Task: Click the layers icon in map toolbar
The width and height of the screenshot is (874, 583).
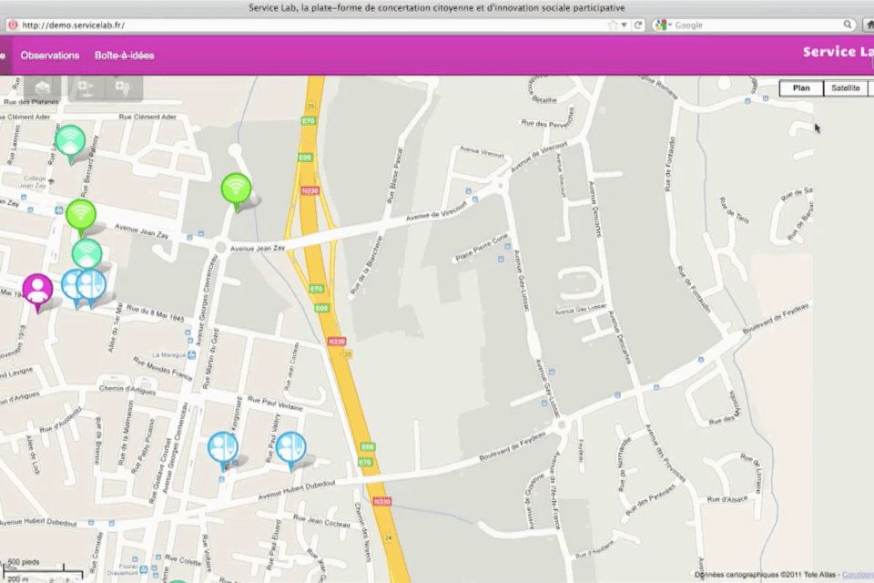Action: pyautogui.click(x=43, y=87)
